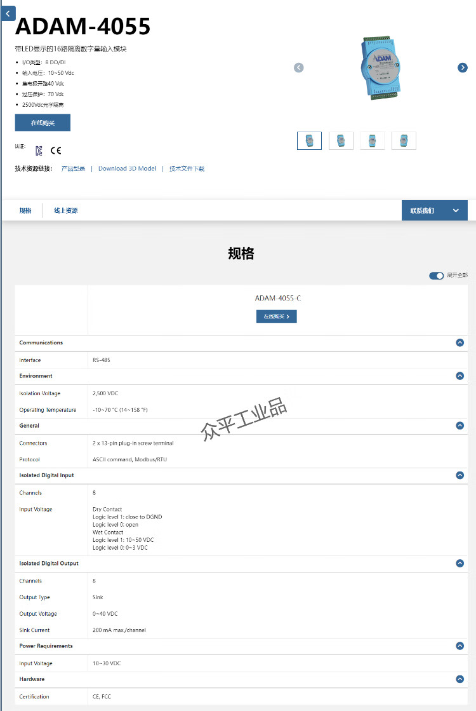Open the Download 3D Model link

tap(127, 169)
